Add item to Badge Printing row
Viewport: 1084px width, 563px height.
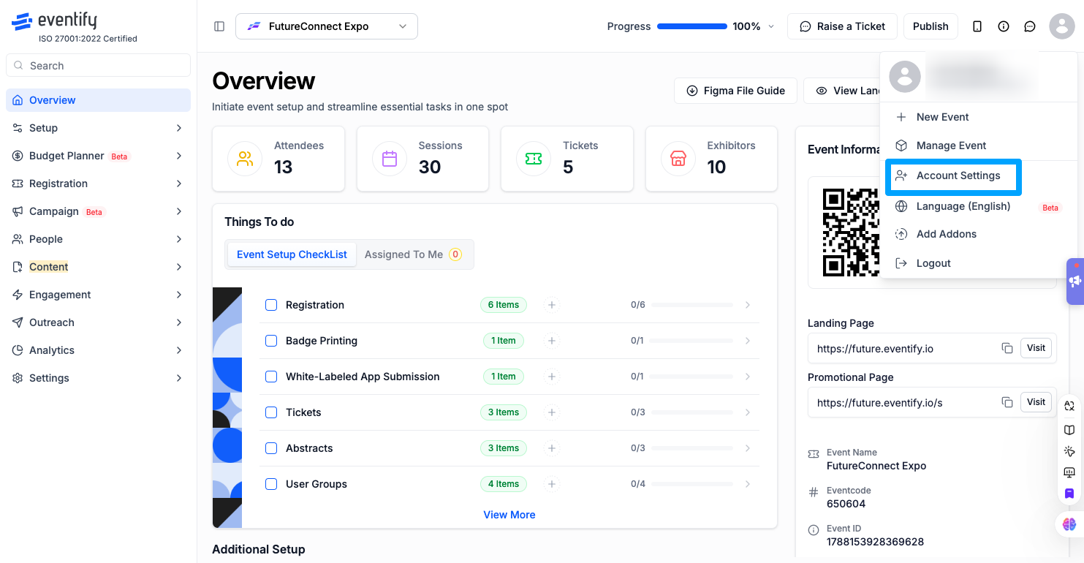[x=552, y=341]
